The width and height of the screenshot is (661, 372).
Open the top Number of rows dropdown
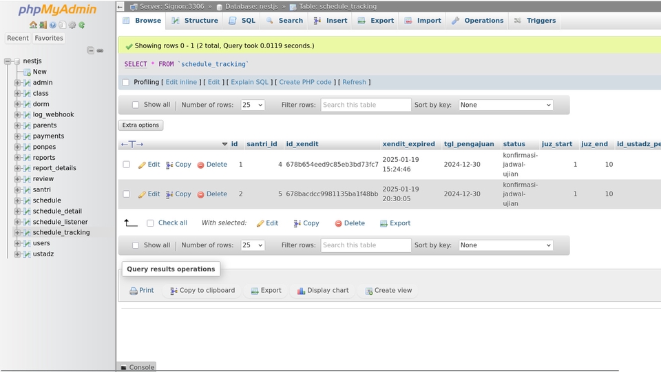(x=252, y=105)
